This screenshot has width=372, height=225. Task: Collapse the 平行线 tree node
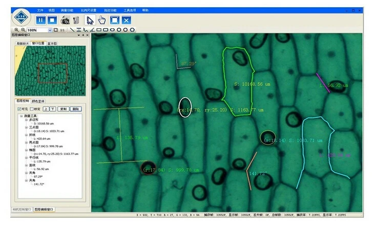click(26, 158)
